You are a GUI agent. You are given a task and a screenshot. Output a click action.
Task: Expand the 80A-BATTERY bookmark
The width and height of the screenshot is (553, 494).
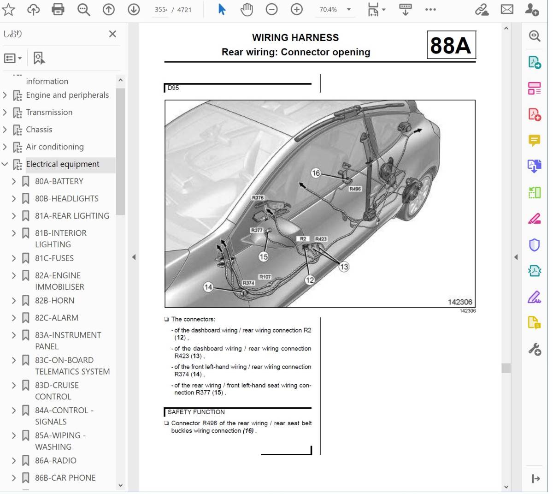coord(14,181)
